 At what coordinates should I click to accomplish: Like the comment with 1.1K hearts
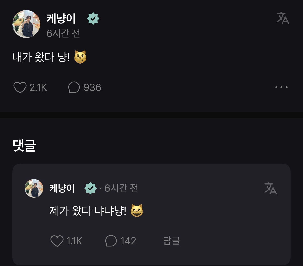[57, 241]
